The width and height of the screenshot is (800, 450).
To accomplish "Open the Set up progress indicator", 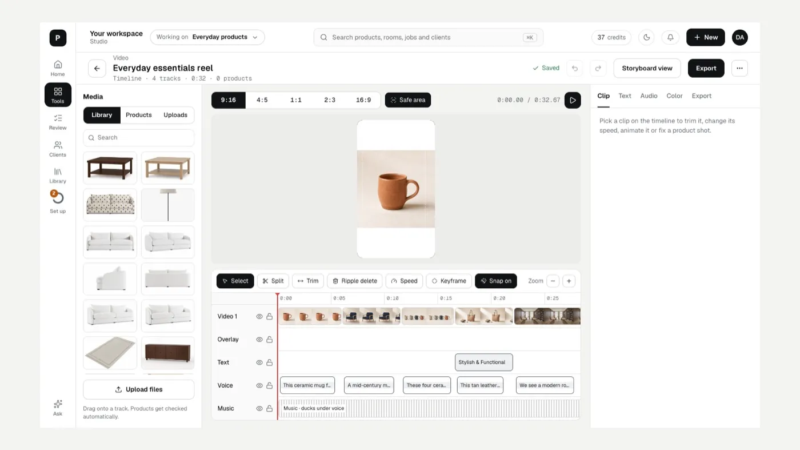I will click(x=58, y=202).
